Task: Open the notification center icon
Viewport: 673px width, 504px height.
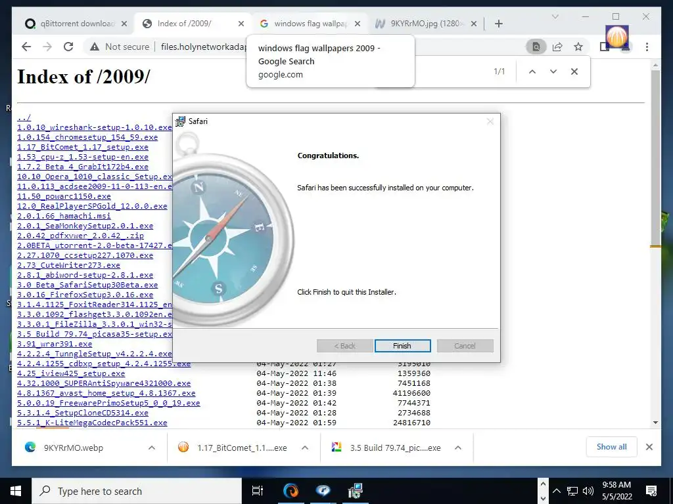Action: pyautogui.click(x=651, y=491)
